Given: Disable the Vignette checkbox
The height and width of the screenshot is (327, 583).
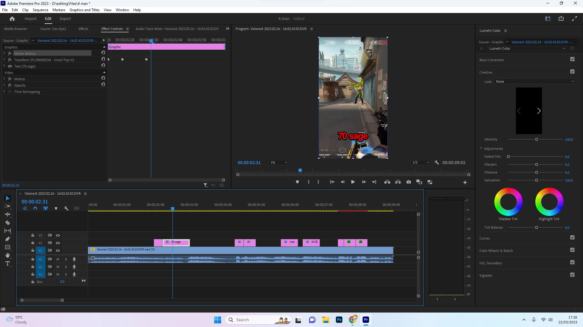Looking at the screenshot, I should tap(572, 275).
